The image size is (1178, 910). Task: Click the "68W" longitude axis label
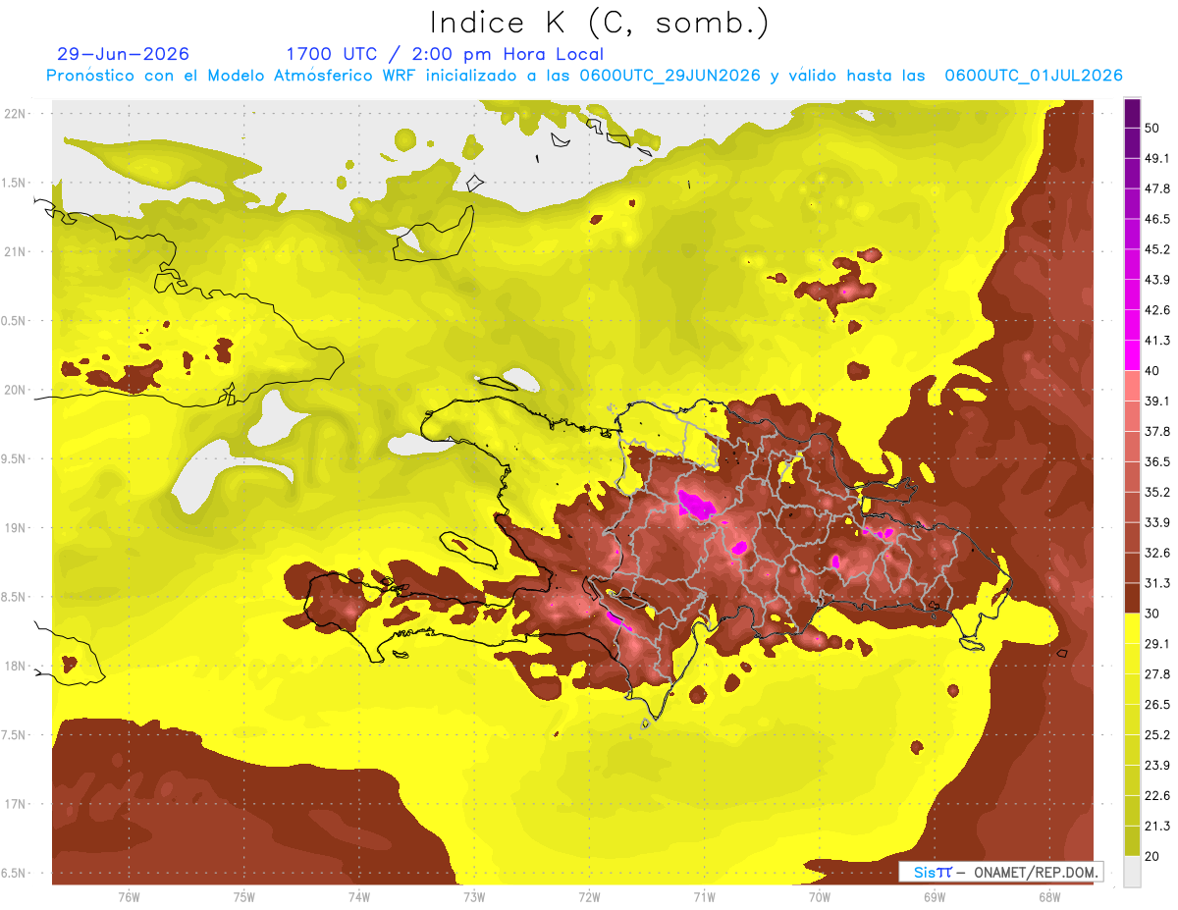[1049, 896]
